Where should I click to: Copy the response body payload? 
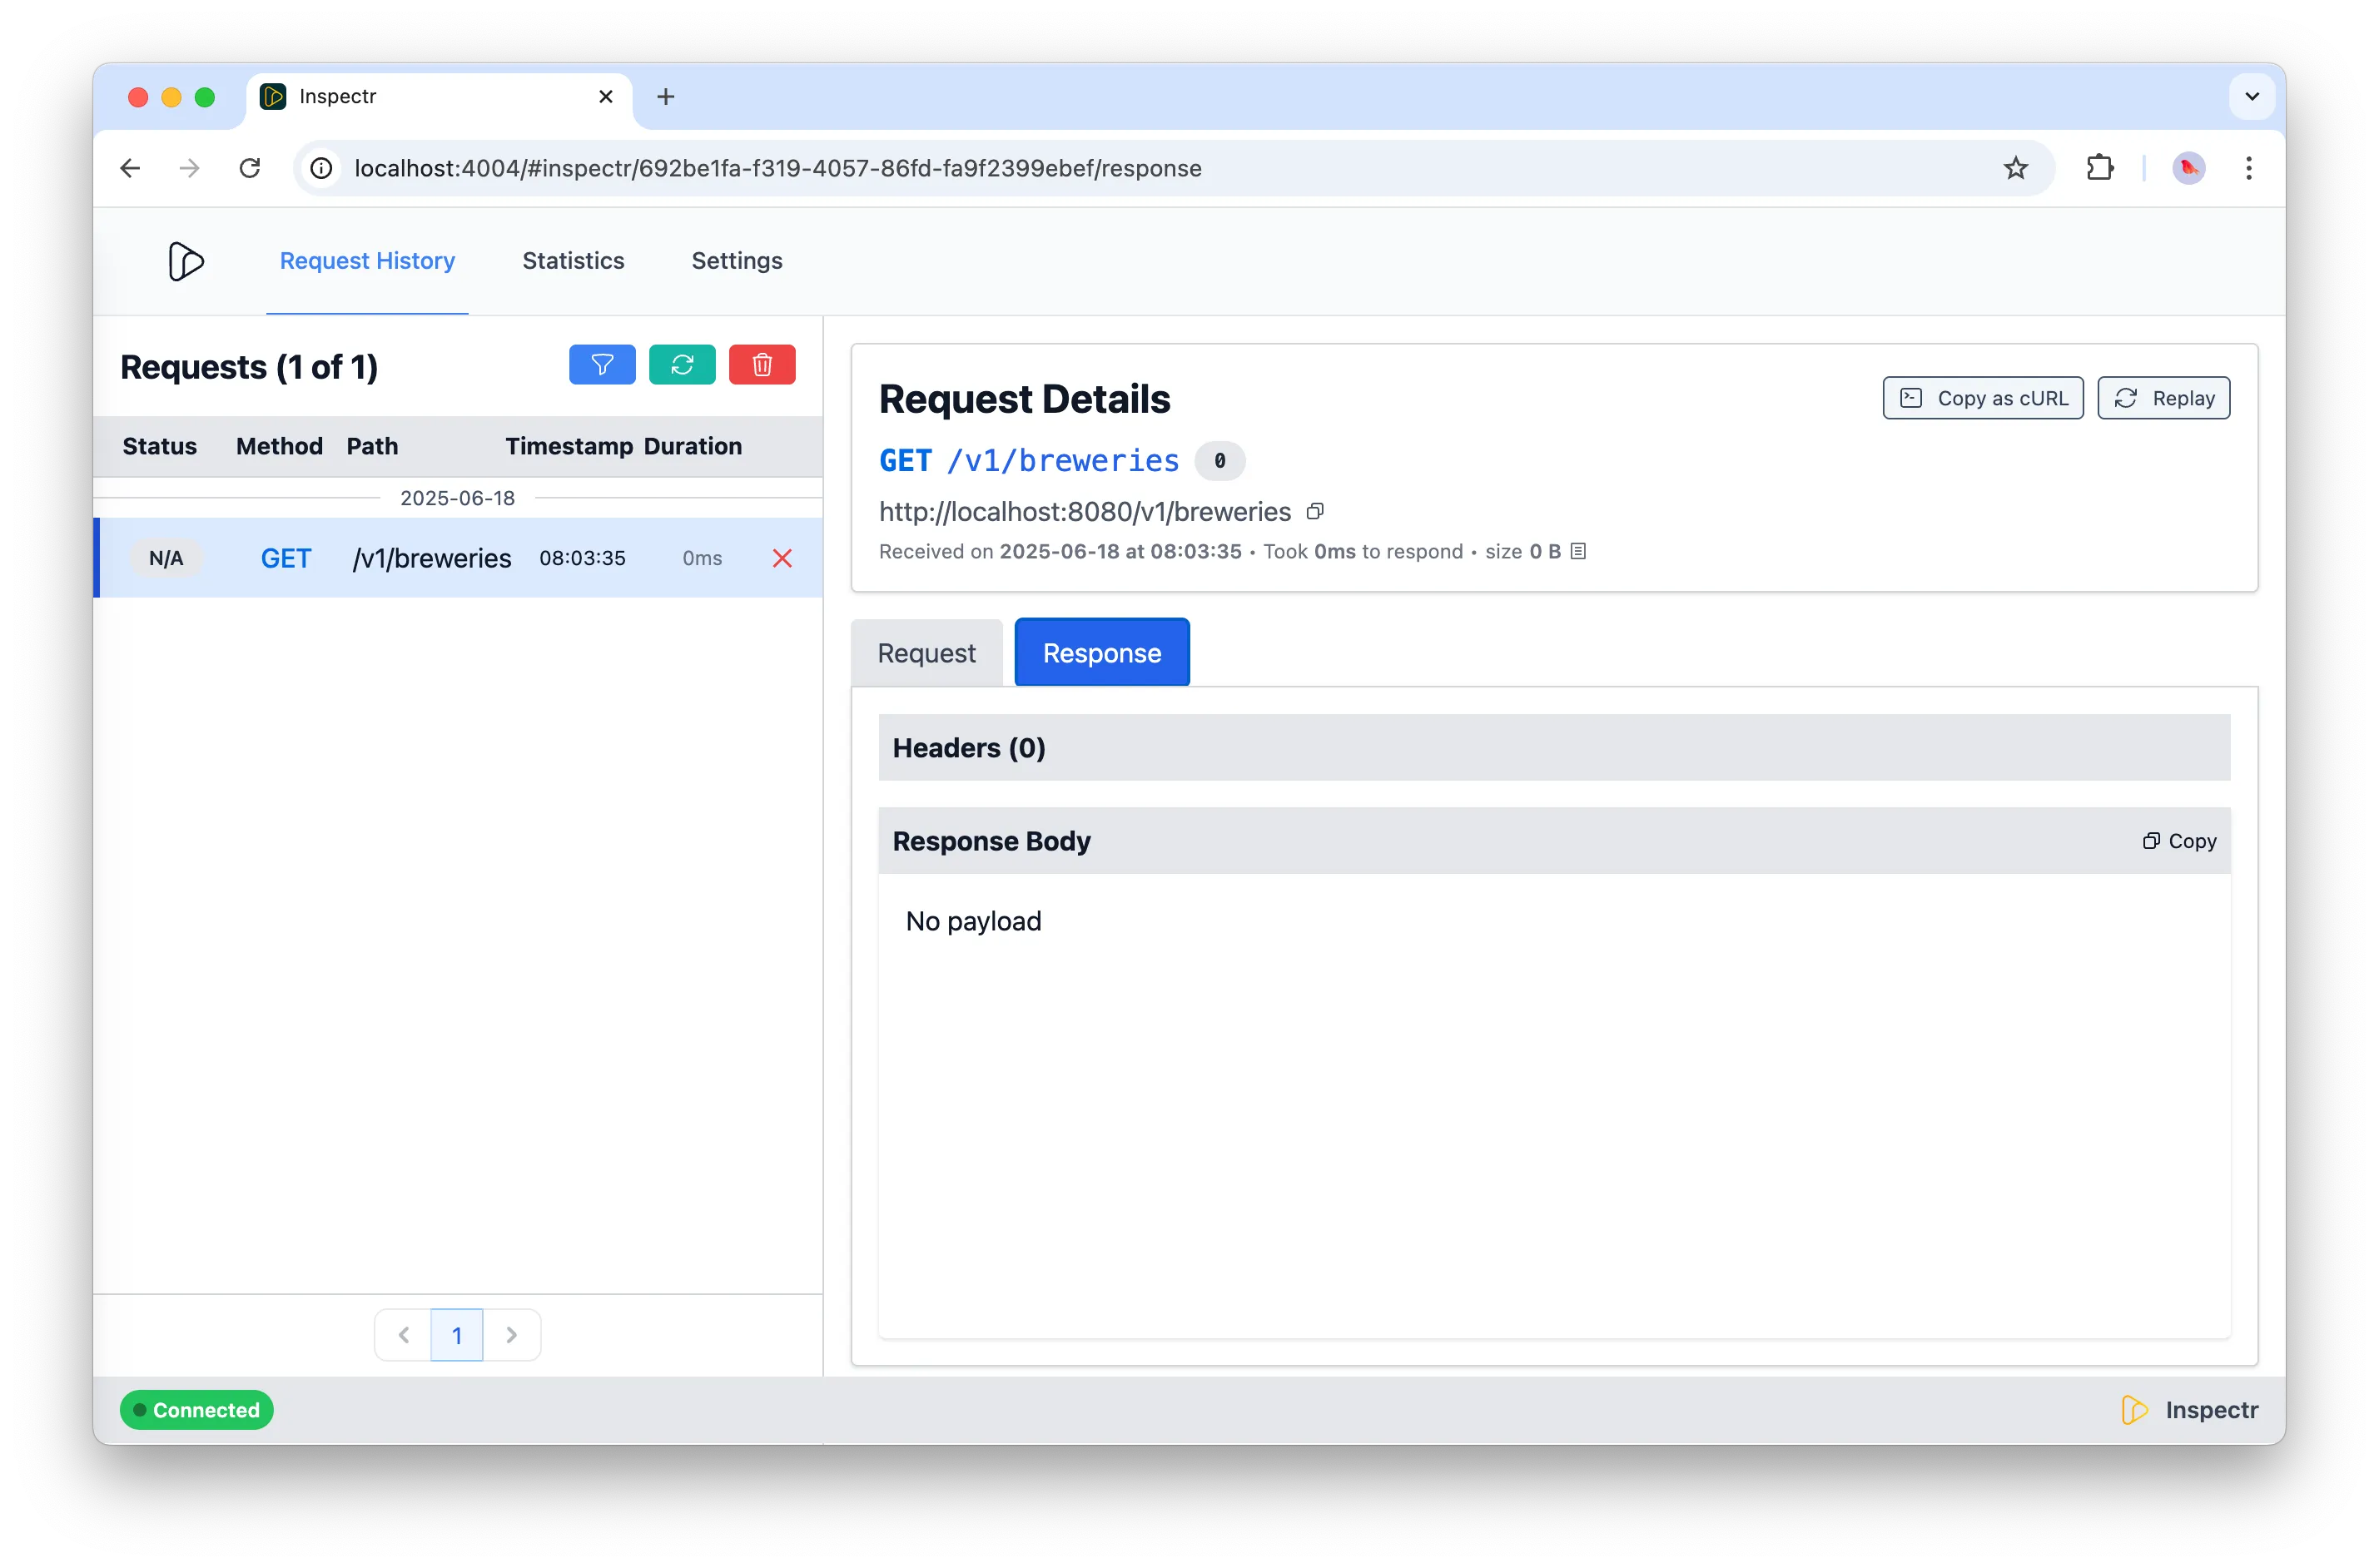tap(2179, 841)
